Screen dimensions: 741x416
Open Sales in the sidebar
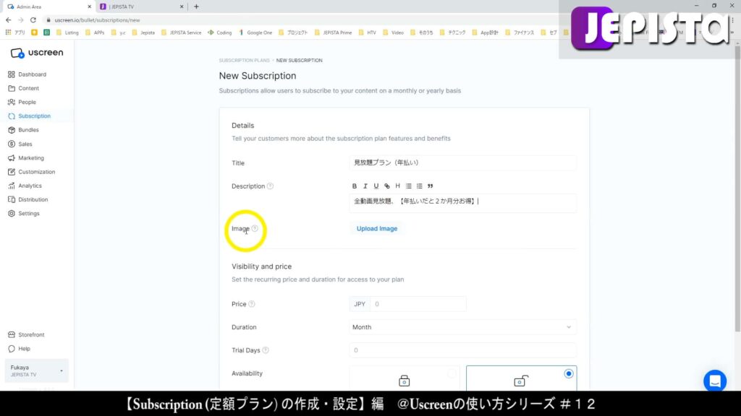pyautogui.click(x=20, y=144)
